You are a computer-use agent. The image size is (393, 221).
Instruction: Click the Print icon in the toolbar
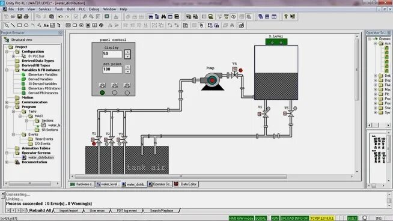pyautogui.click(x=26, y=17)
